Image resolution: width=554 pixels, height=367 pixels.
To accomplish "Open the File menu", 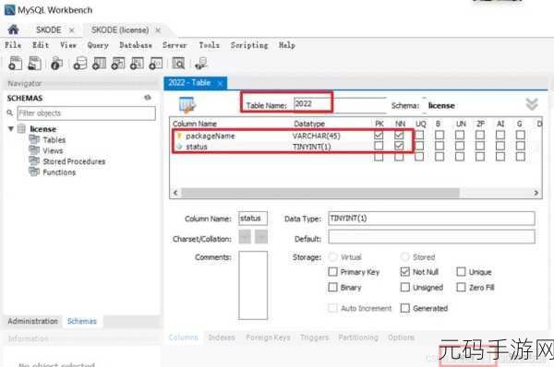I will (13, 45).
